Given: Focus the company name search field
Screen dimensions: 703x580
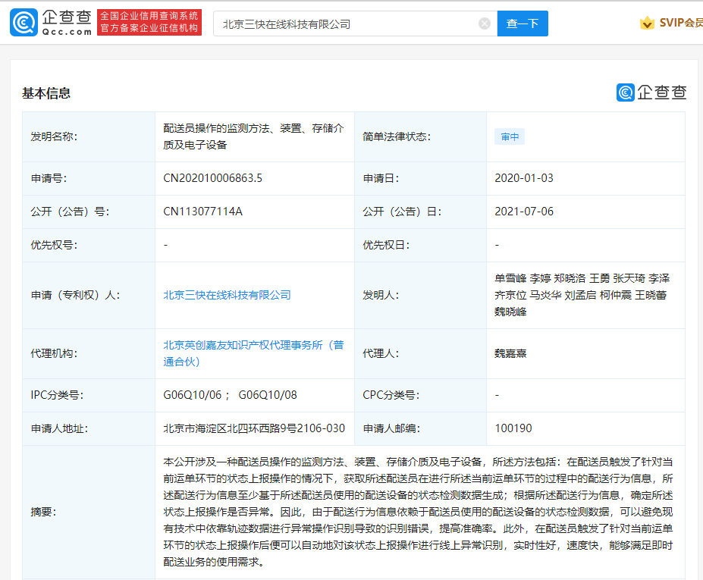Looking at the screenshot, I should pos(355,24).
